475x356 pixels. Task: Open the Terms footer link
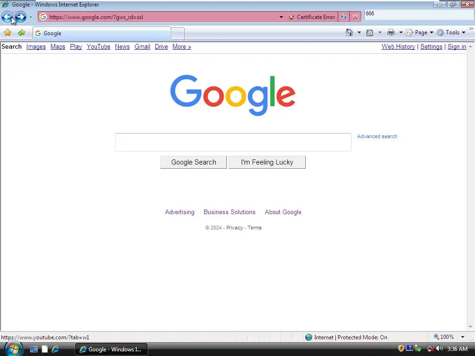pos(255,228)
